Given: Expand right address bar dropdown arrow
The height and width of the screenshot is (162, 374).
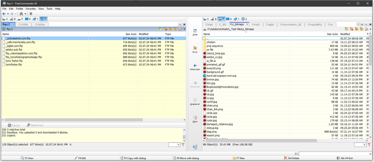Looking at the screenshot, I should (371, 29).
